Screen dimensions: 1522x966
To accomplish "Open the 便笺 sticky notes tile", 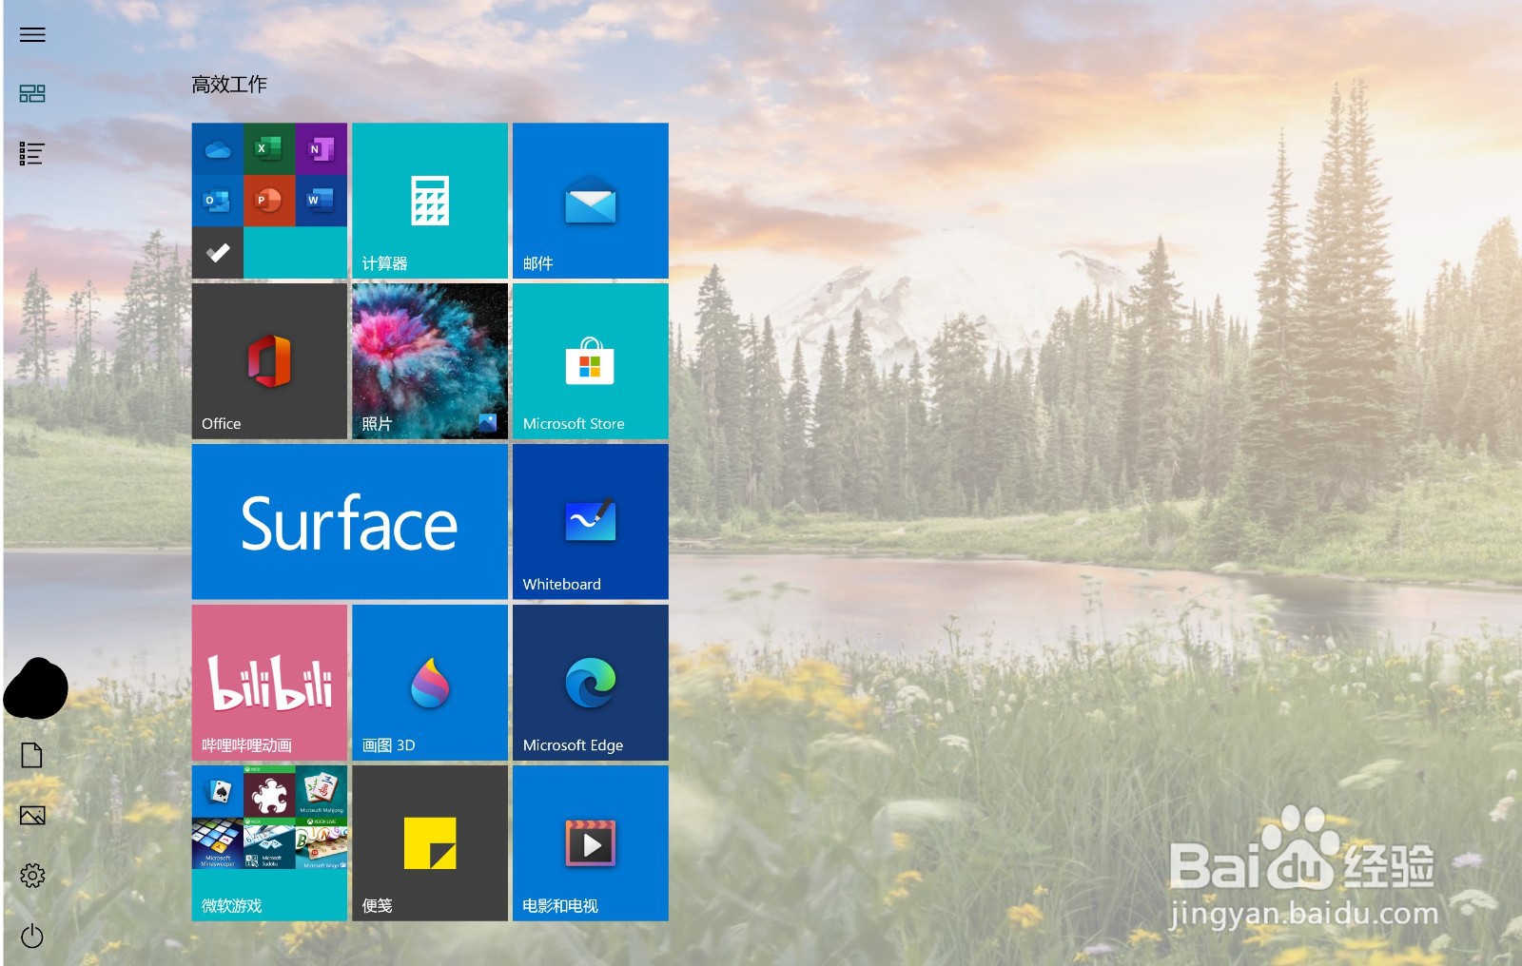I will (x=430, y=843).
